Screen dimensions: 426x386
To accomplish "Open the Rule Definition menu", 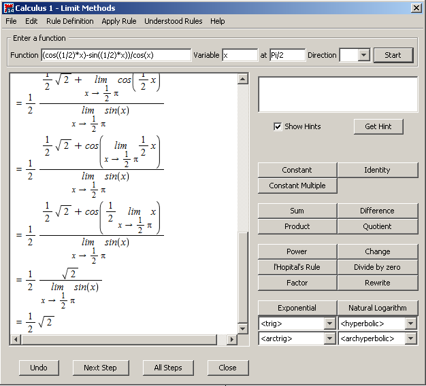I will 70,21.
